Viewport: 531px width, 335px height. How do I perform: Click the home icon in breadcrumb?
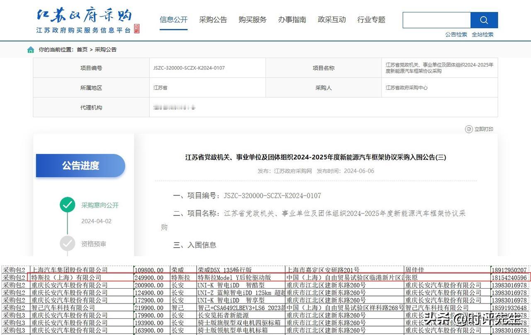31,50
